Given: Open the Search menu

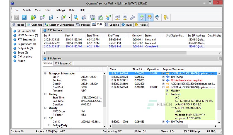Looking at the screenshot, I should click(x=27, y=10).
